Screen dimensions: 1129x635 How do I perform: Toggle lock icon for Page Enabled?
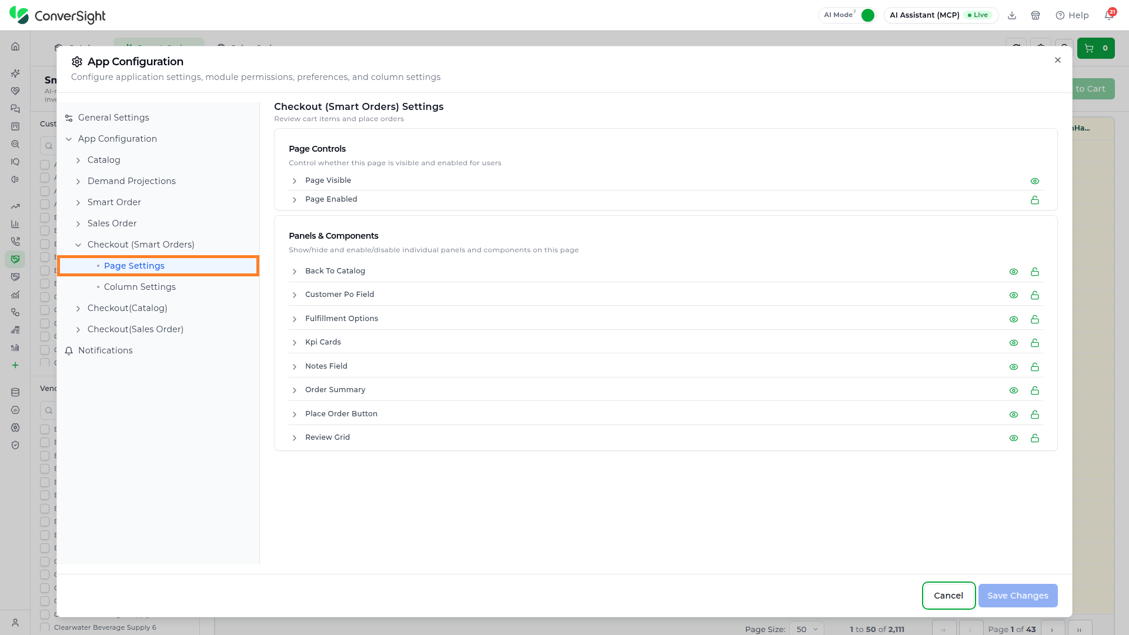[1035, 200]
